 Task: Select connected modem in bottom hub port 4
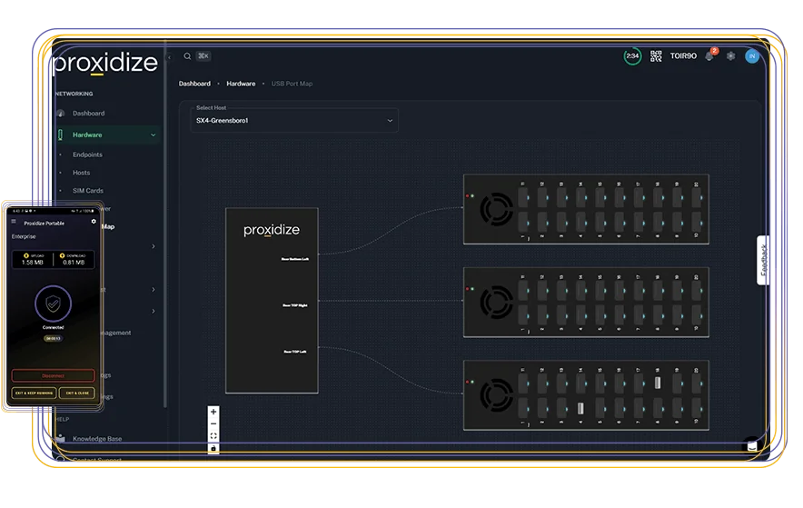[x=580, y=408]
